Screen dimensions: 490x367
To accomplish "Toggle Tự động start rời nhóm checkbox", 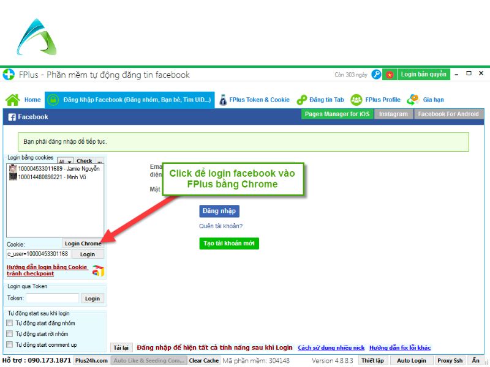I will pyautogui.click(x=9, y=334).
